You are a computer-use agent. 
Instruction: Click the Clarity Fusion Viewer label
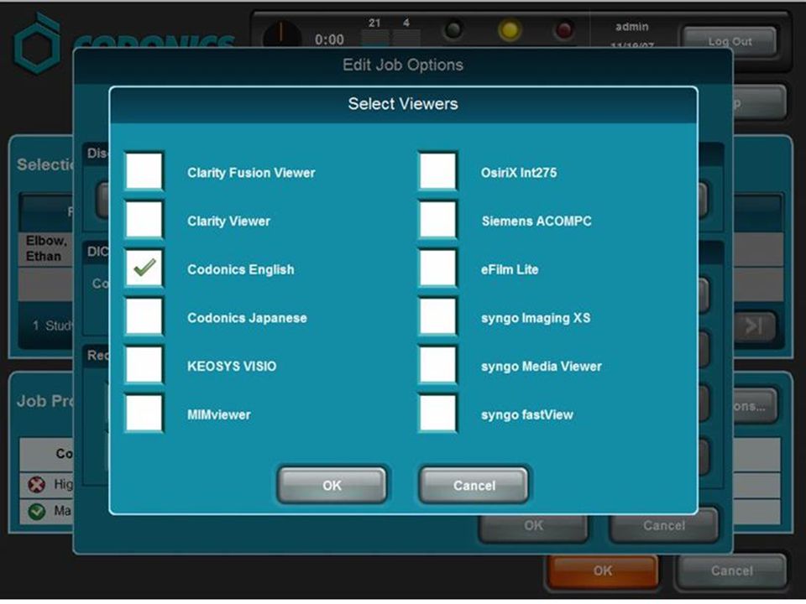point(251,173)
